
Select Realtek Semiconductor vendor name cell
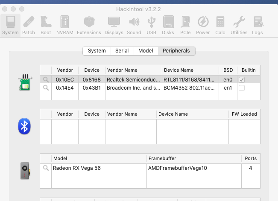tap(134, 80)
